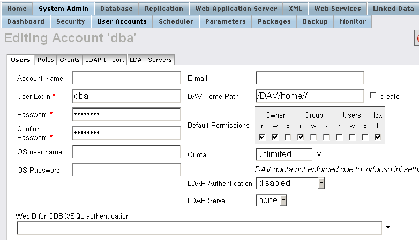Enable the DAV home 'create' checkbox

click(373, 96)
